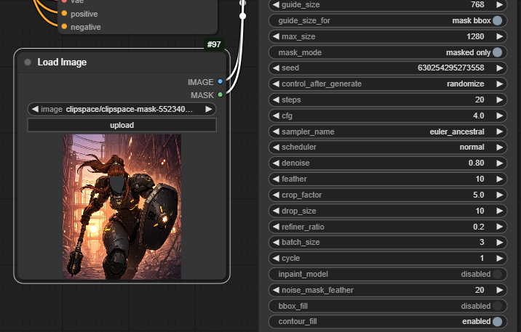Select next image file in Load Image
Viewport: 521px width, 332px height.
pos(209,109)
